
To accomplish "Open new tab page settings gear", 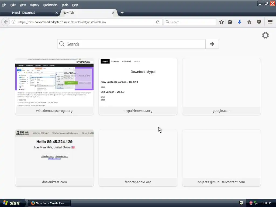I will [265, 35].
